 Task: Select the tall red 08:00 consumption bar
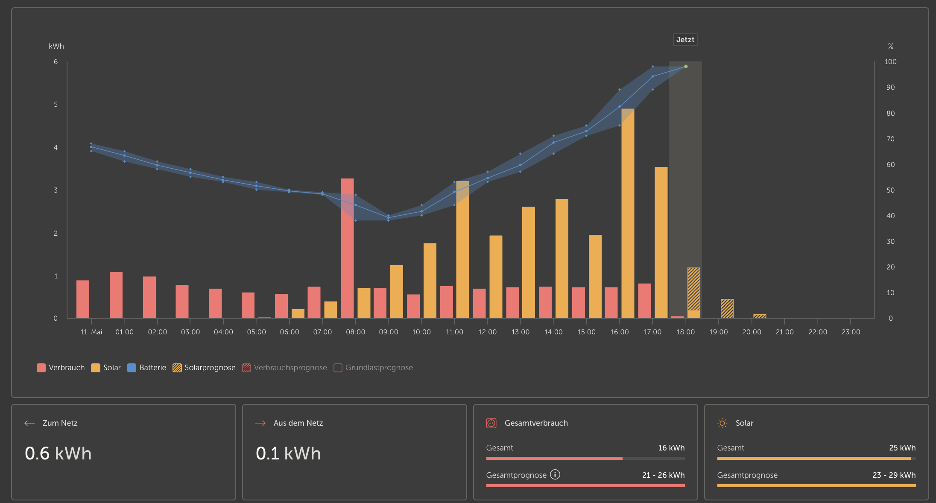point(347,248)
